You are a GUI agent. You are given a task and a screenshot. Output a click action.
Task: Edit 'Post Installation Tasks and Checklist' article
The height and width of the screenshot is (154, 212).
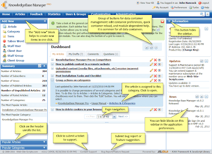click(x=152, y=76)
